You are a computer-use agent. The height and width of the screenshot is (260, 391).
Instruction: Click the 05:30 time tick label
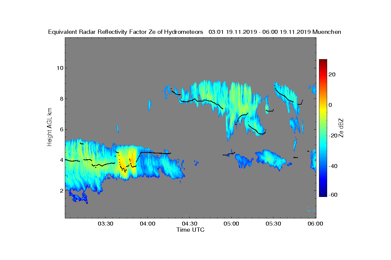click(x=274, y=224)
